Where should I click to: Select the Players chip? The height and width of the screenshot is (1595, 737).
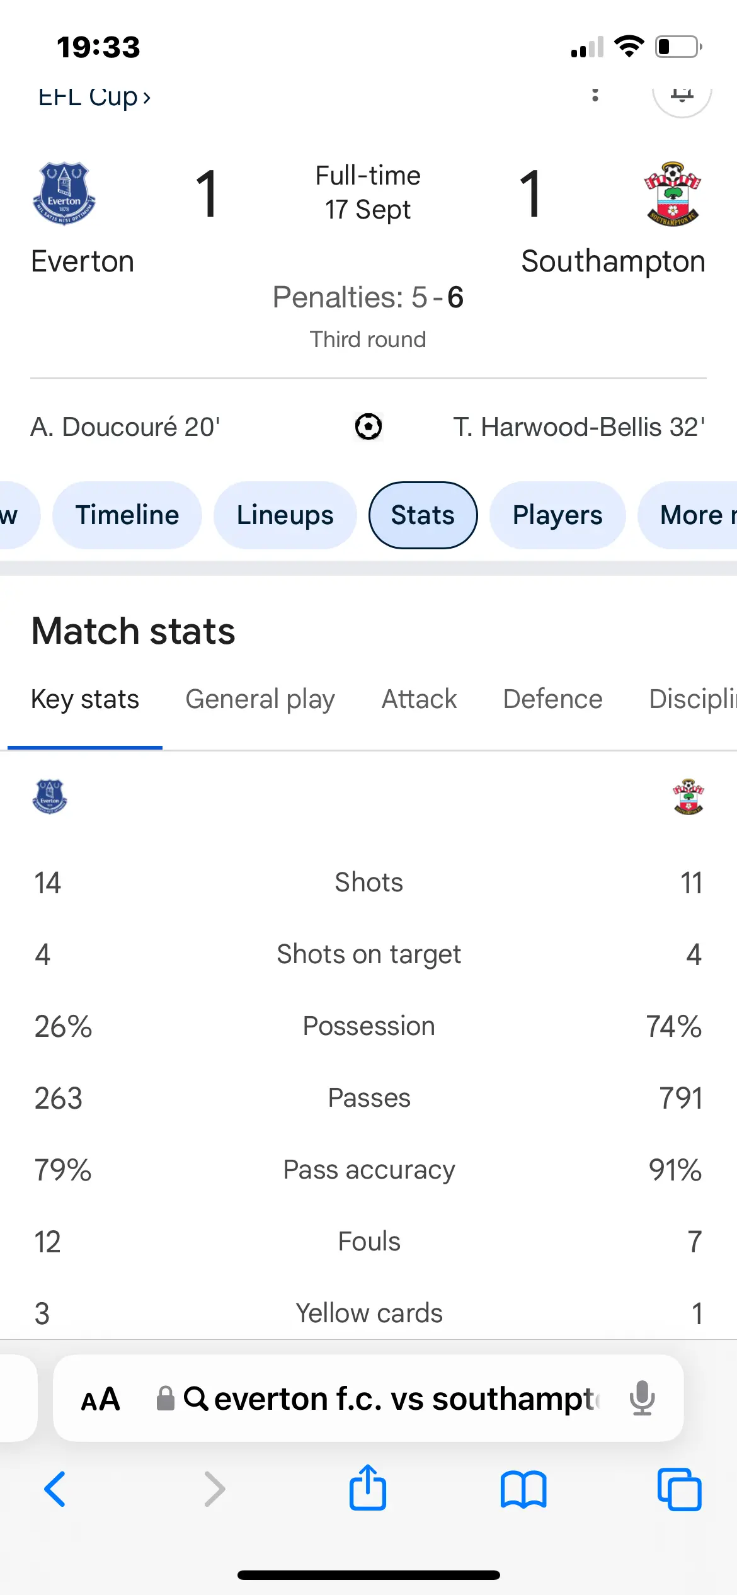click(557, 515)
